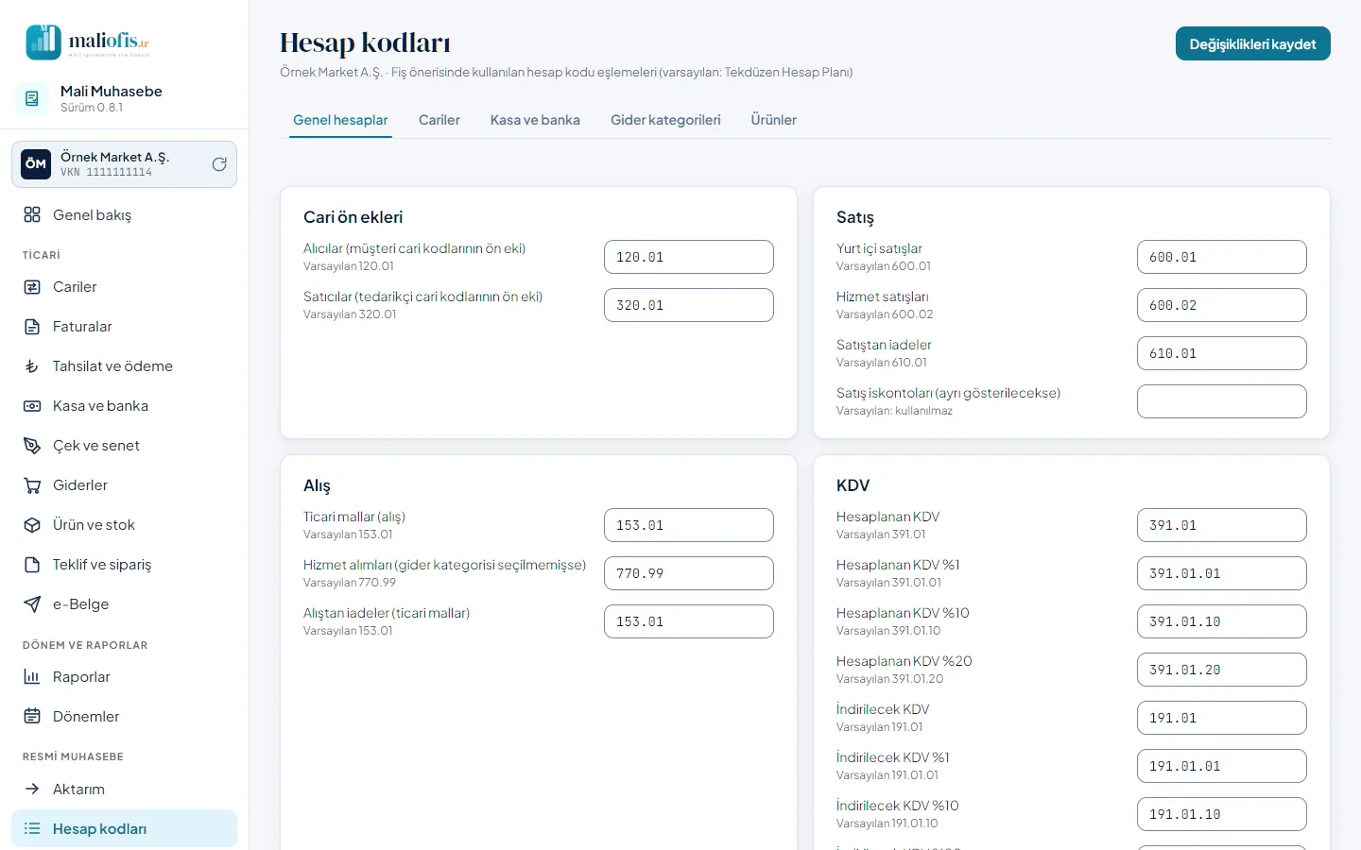This screenshot has height=850, width=1361.
Task: Click the e-Belge paper plane icon
Action: (32, 604)
